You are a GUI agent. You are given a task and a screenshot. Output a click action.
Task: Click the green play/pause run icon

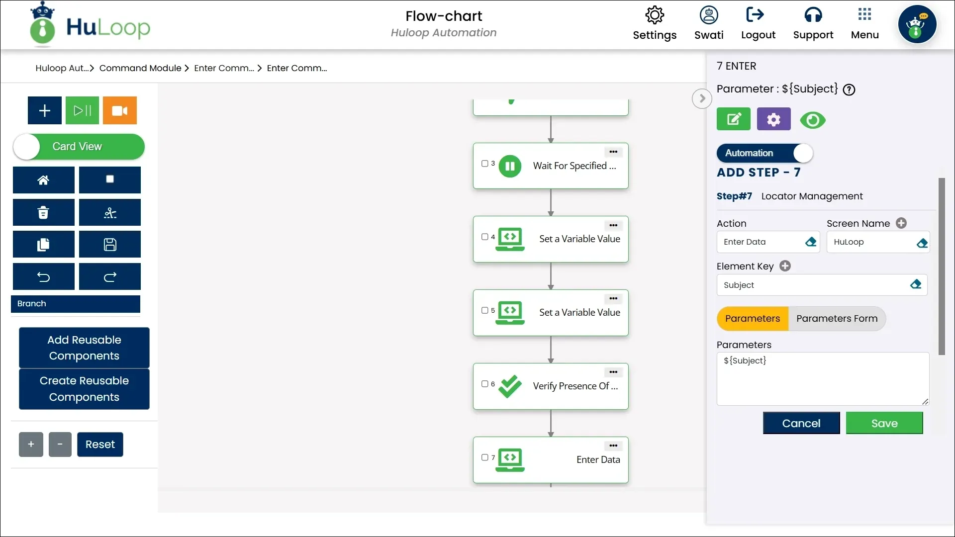click(82, 110)
